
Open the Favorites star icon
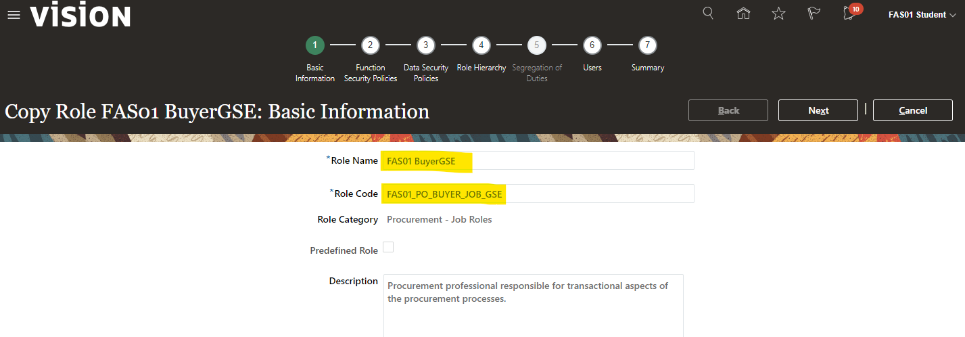pos(778,14)
